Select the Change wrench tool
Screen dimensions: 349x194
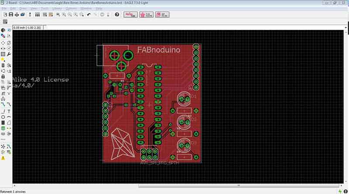click(9, 54)
